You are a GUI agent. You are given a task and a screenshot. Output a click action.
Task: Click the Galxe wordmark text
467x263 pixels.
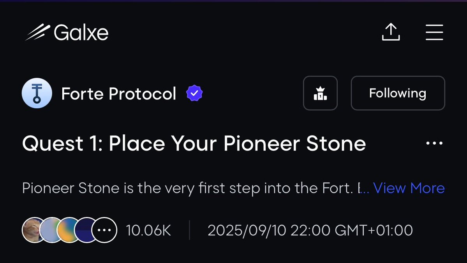[x=81, y=32]
